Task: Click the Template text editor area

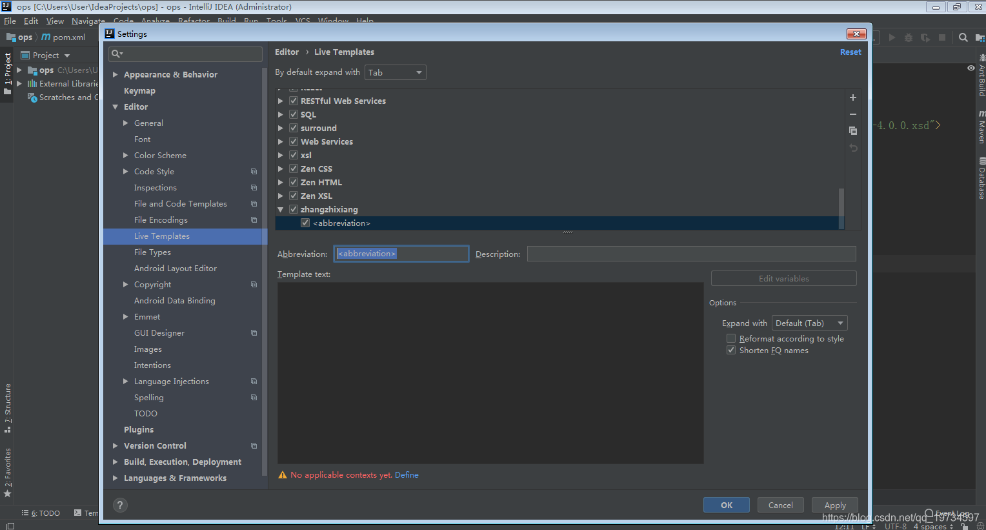Action: click(x=490, y=373)
